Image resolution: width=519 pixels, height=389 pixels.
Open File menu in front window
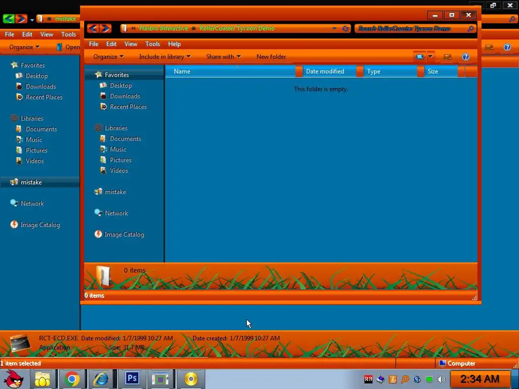coord(94,44)
